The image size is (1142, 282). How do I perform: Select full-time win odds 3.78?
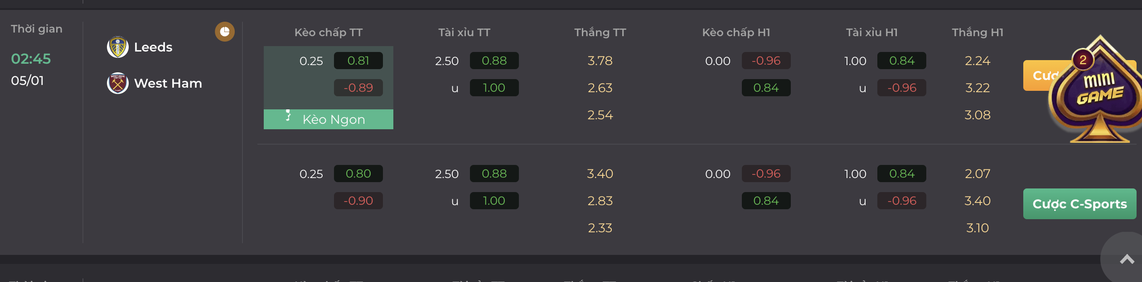pyautogui.click(x=600, y=61)
